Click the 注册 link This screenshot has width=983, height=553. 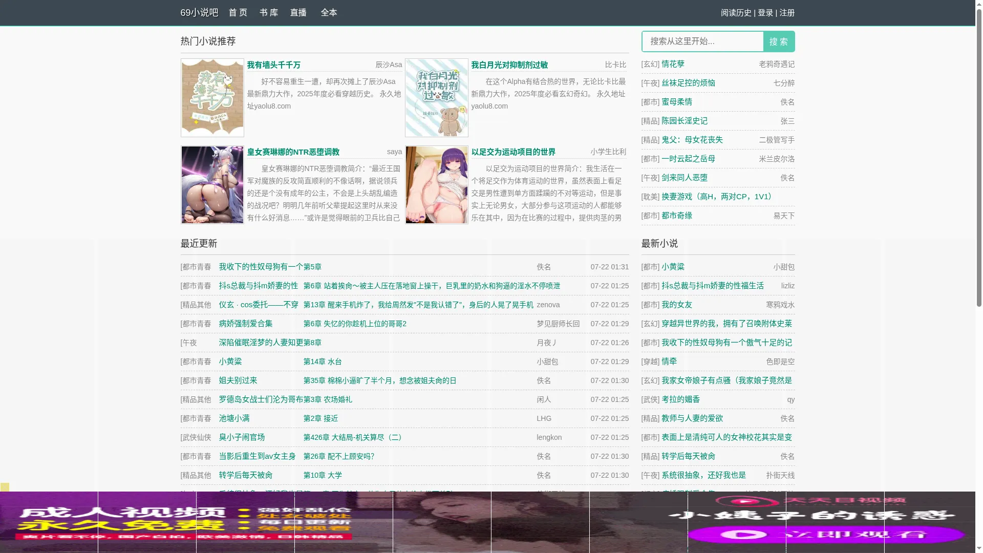click(x=787, y=13)
